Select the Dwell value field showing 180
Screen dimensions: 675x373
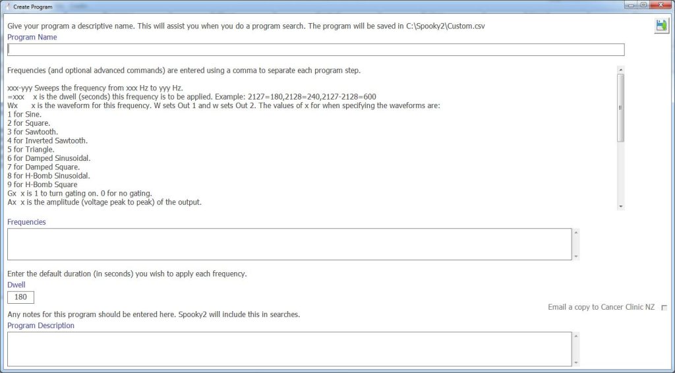[21, 298]
